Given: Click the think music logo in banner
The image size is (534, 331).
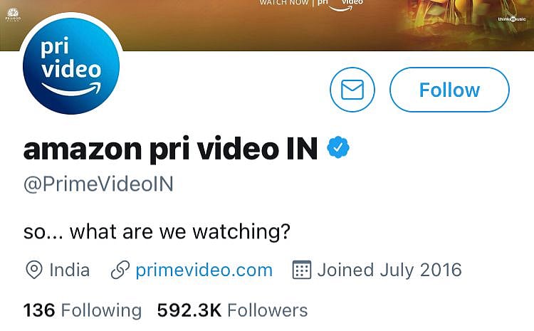Looking at the screenshot, I should (x=512, y=19).
